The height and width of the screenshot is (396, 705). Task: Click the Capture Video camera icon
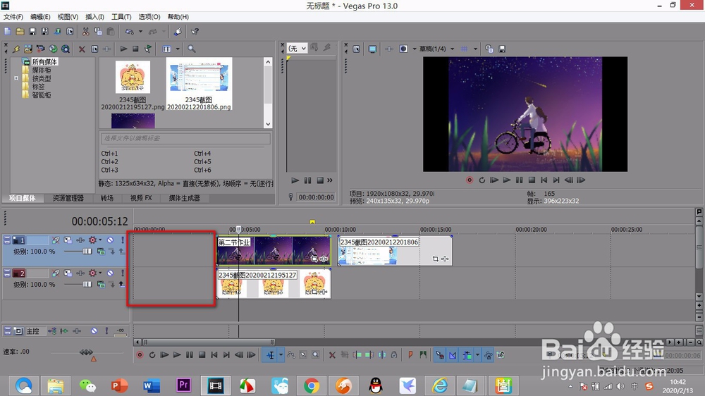click(x=40, y=49)
